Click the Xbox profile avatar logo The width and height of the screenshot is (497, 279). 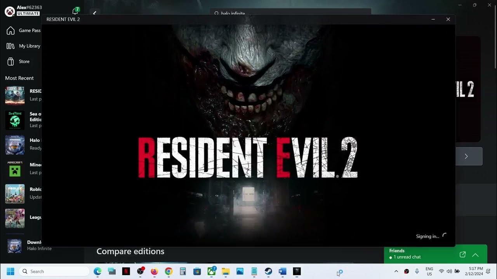coord(10,11)
